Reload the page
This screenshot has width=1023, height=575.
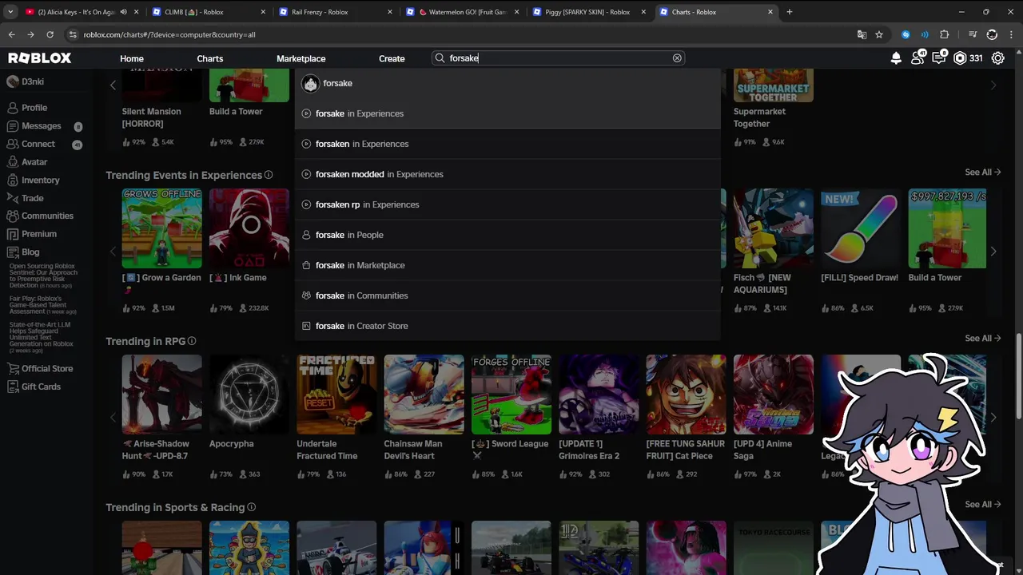pos(50,34)
